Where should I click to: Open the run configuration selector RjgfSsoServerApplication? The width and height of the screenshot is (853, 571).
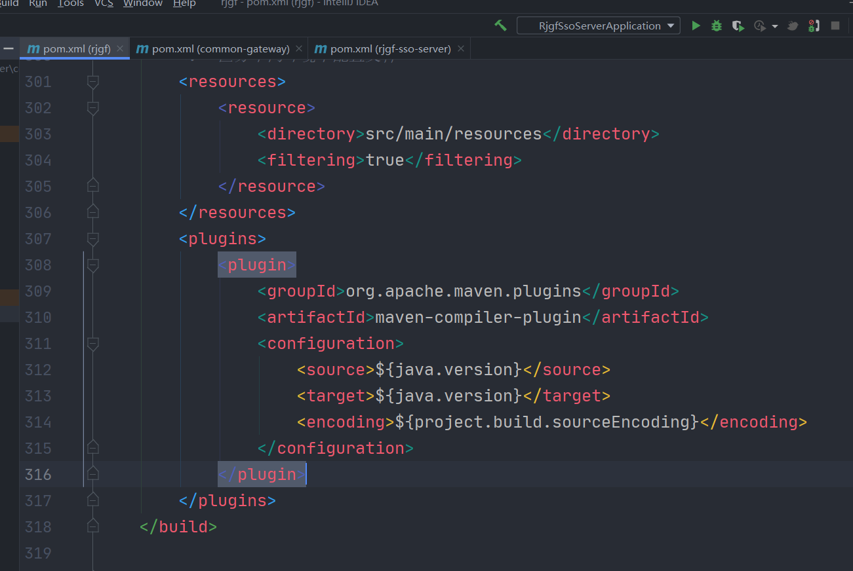[597, 26]
